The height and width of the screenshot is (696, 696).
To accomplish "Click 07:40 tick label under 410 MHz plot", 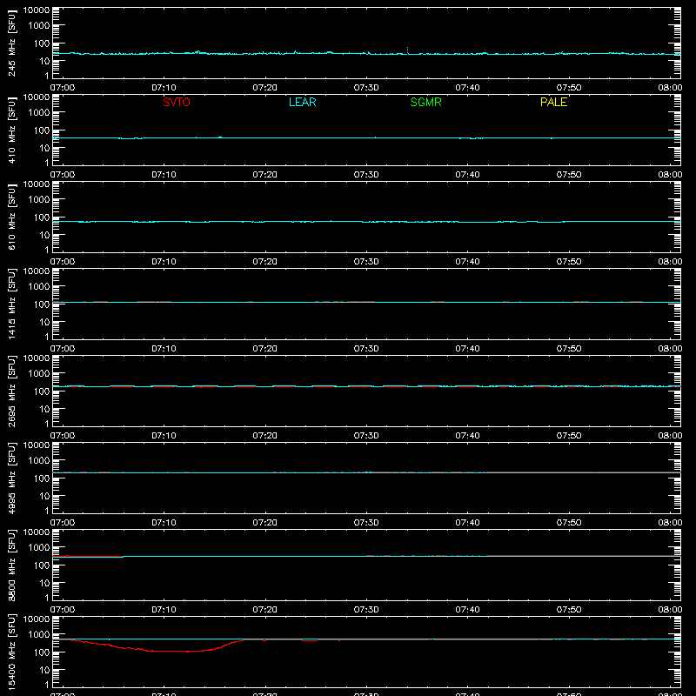I will (x=467, y=175).
